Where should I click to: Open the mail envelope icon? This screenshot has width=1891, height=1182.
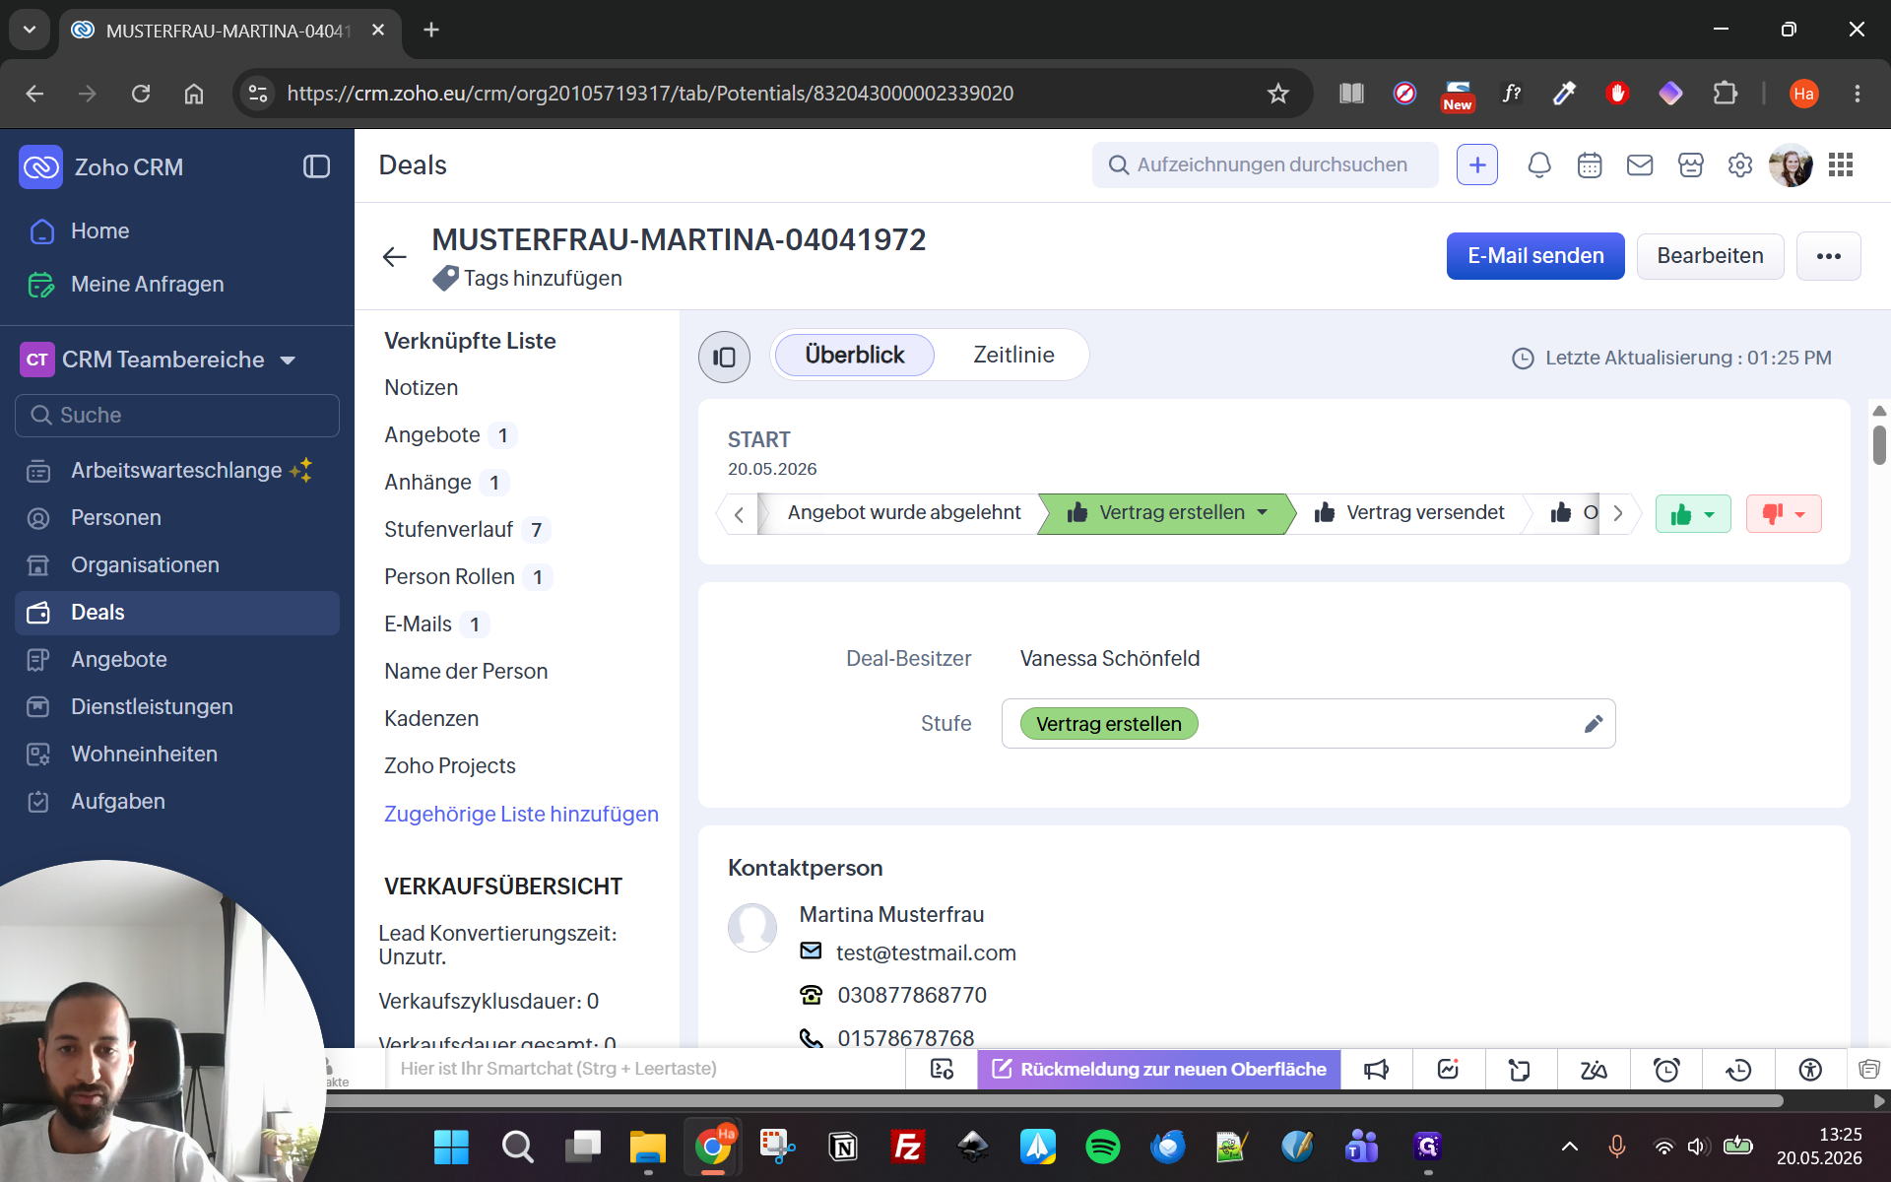[x=1640, y=165]
